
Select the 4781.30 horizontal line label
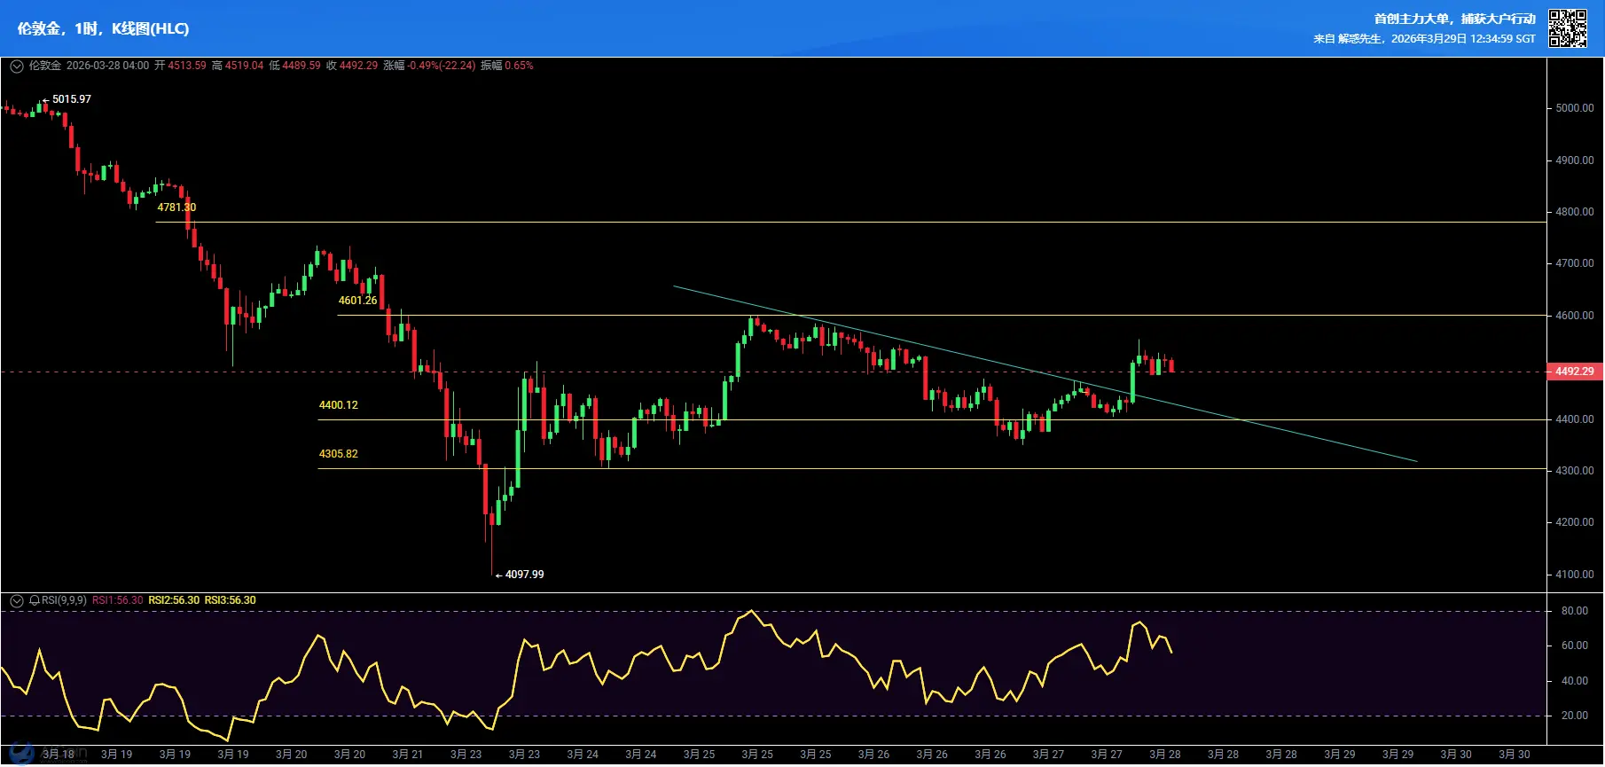[x=176, y=207]
